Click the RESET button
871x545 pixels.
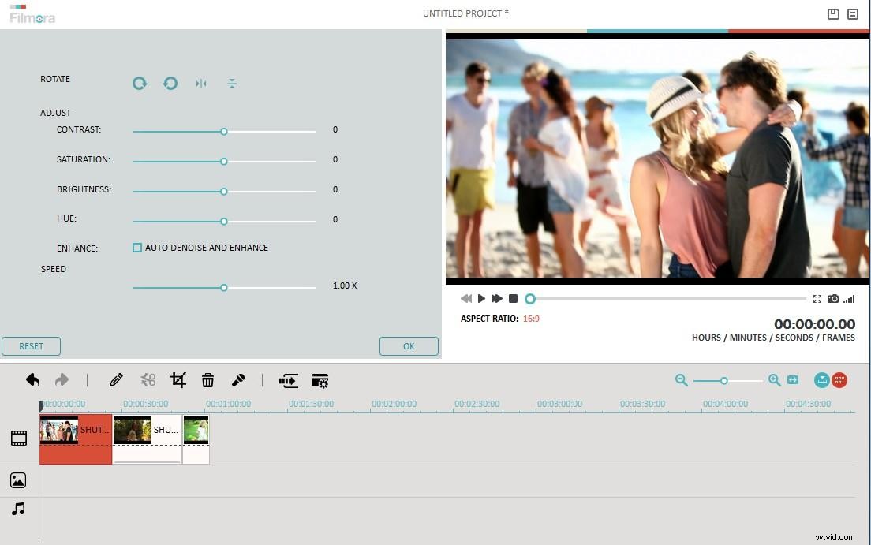pyautogui.click(x=31, y=345)
